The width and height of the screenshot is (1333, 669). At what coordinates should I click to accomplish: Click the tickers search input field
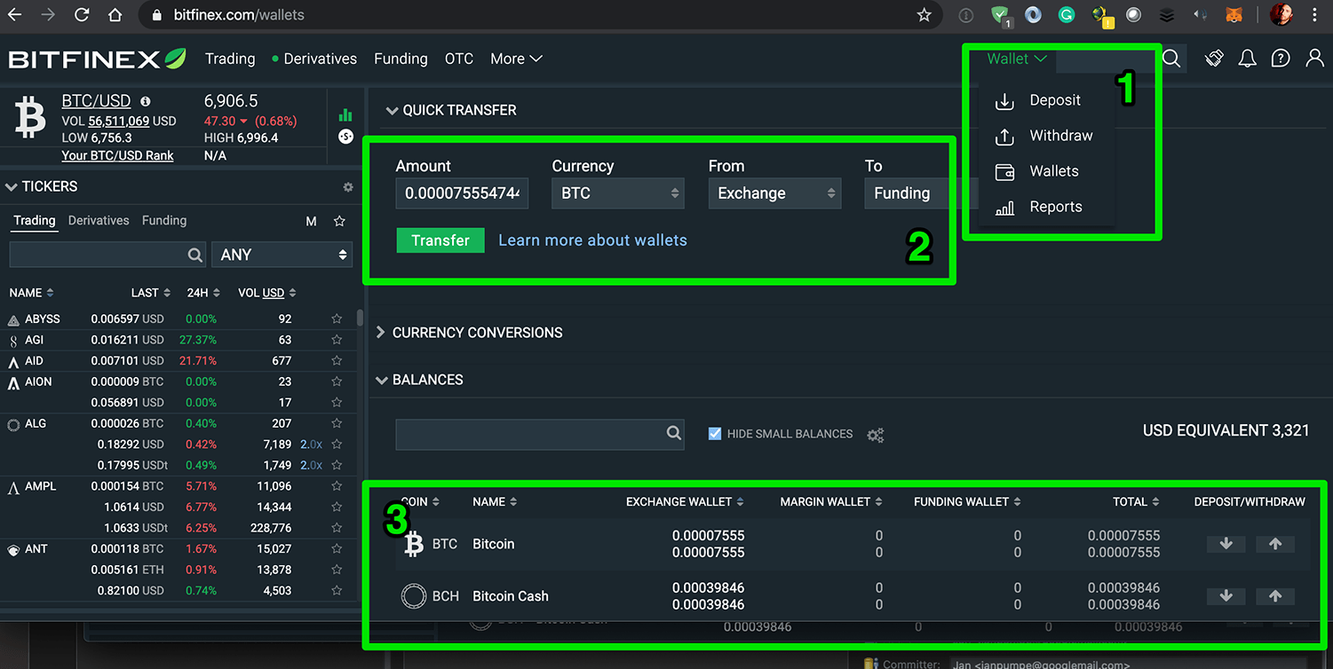pyautogui.click(x=107, y=255)
